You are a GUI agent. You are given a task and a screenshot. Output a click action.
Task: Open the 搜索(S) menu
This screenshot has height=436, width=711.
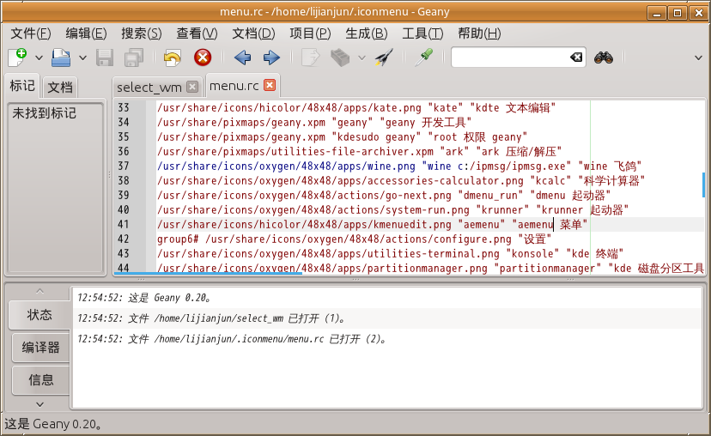(x=142, y=33)
